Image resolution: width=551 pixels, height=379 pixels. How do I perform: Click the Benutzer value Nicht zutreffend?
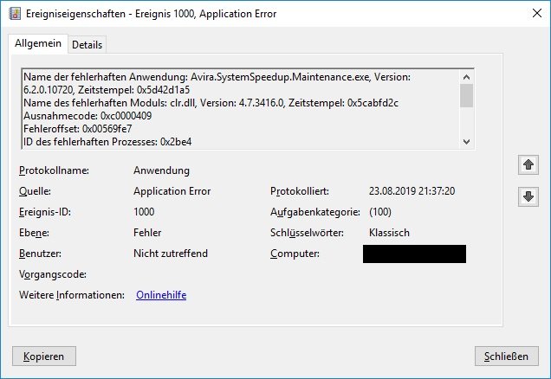tap(171, 254)
